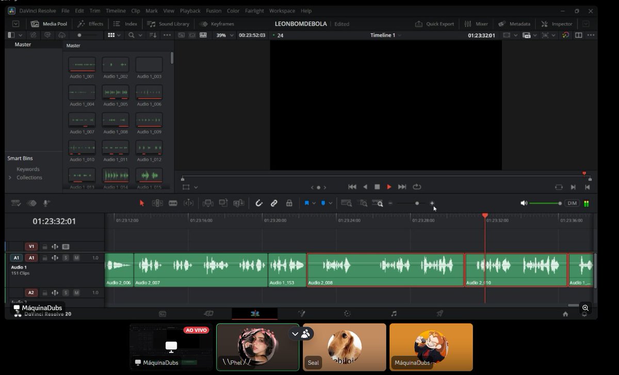Image resolution: width=619 pixels, height=375 pixels.
Task: Click the Quick Export button
Action: (434, 24)
